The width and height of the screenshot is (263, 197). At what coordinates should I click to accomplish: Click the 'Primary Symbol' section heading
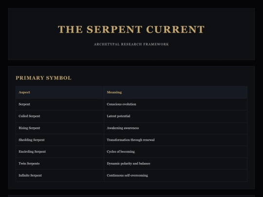coord(44,78)
